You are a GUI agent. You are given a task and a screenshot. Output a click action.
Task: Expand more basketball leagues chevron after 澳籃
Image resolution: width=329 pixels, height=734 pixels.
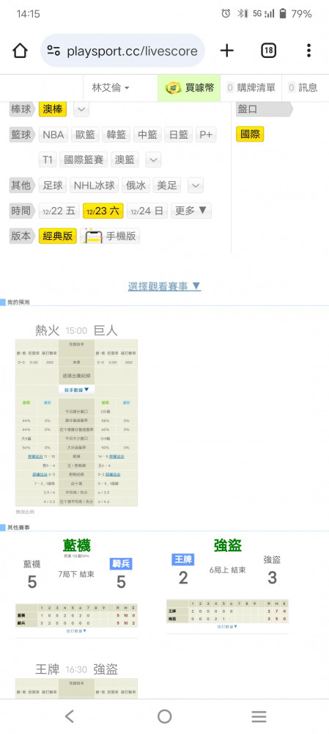click(x=154, y=159)
